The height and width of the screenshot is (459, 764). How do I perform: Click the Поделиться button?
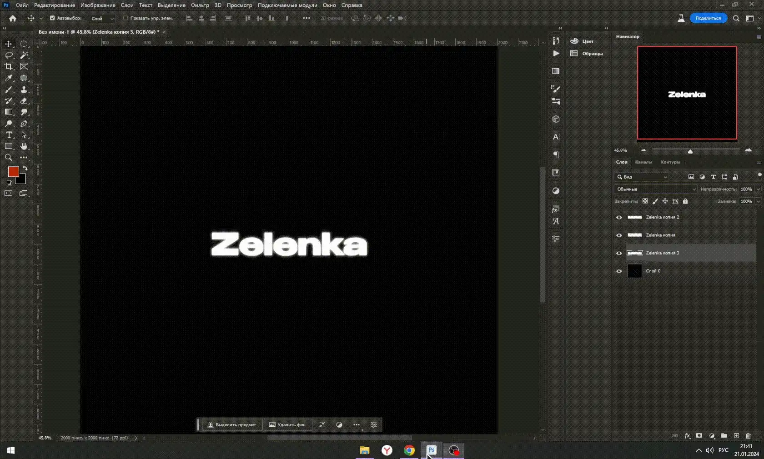[x=708, y=18]
